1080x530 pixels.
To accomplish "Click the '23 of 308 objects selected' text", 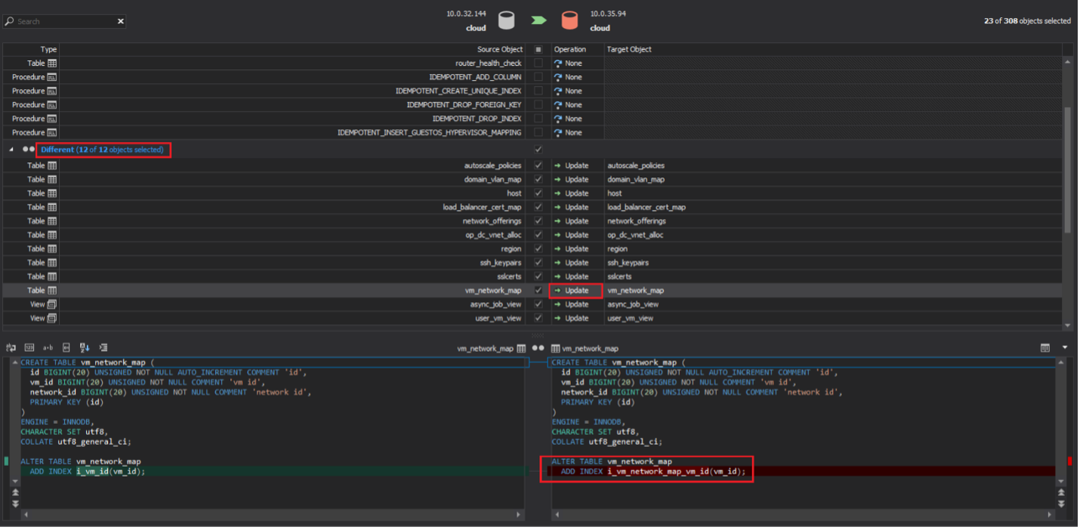I will tap(1027, 21).
